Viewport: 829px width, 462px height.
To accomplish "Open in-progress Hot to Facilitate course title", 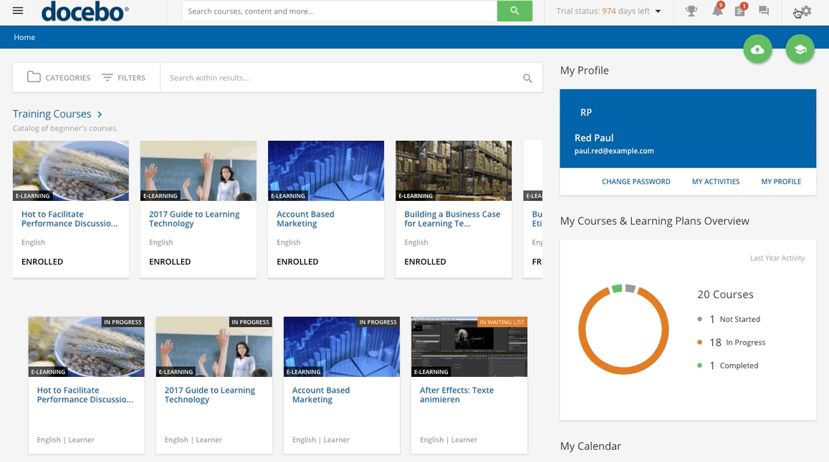I will pyautogui.click(x=85, y=395).
